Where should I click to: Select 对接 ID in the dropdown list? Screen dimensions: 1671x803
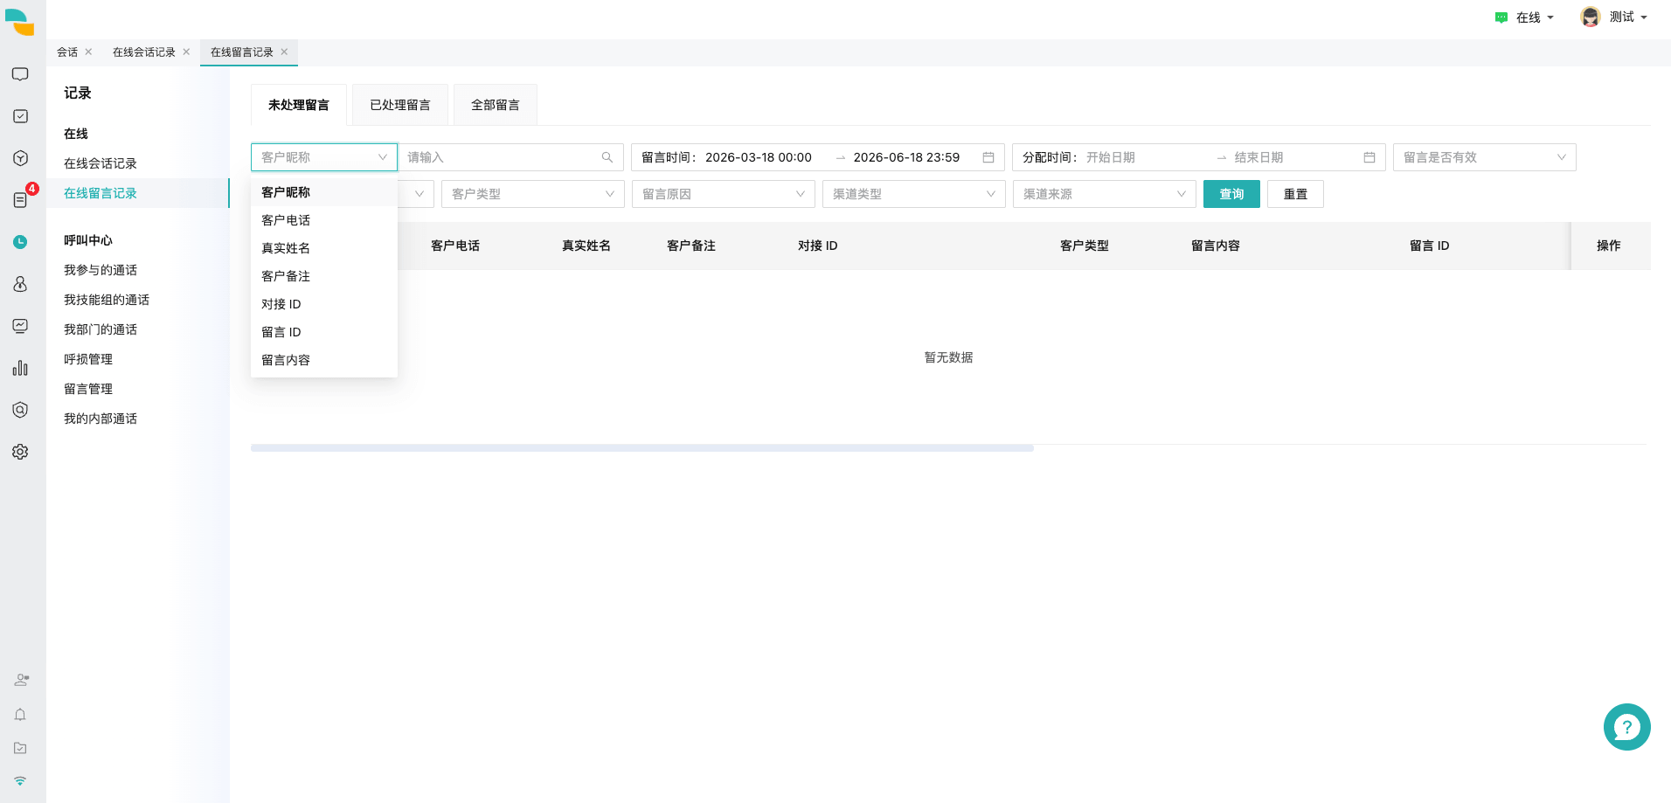tap(324, 304)
